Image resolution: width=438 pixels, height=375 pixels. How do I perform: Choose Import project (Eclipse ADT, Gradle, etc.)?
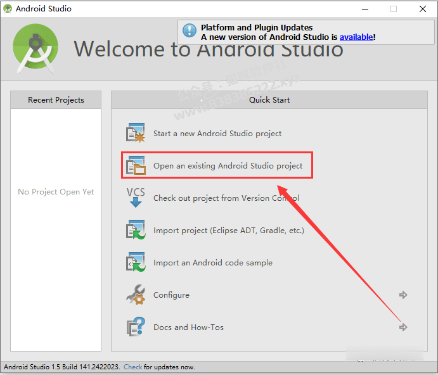228,231
